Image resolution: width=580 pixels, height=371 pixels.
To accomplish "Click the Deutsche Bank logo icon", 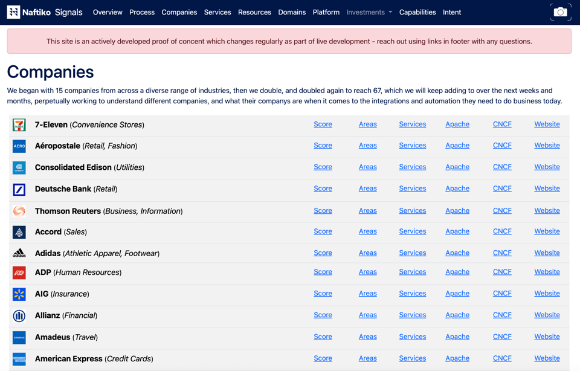I will click(19, 190).
